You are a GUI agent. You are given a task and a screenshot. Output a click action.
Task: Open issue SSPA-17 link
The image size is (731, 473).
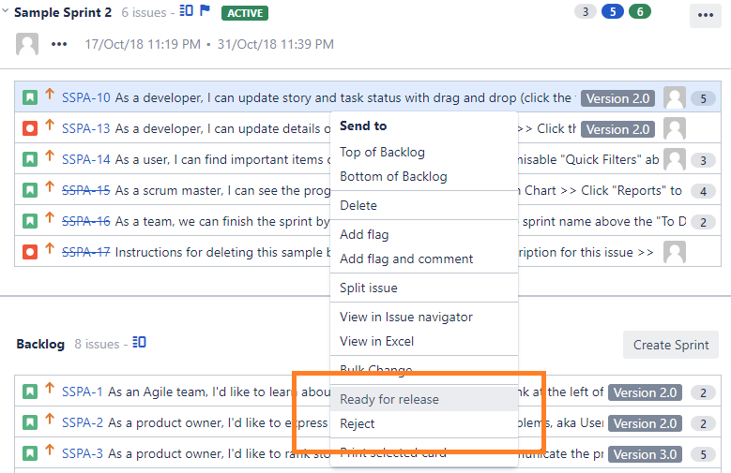click(86, 252)
